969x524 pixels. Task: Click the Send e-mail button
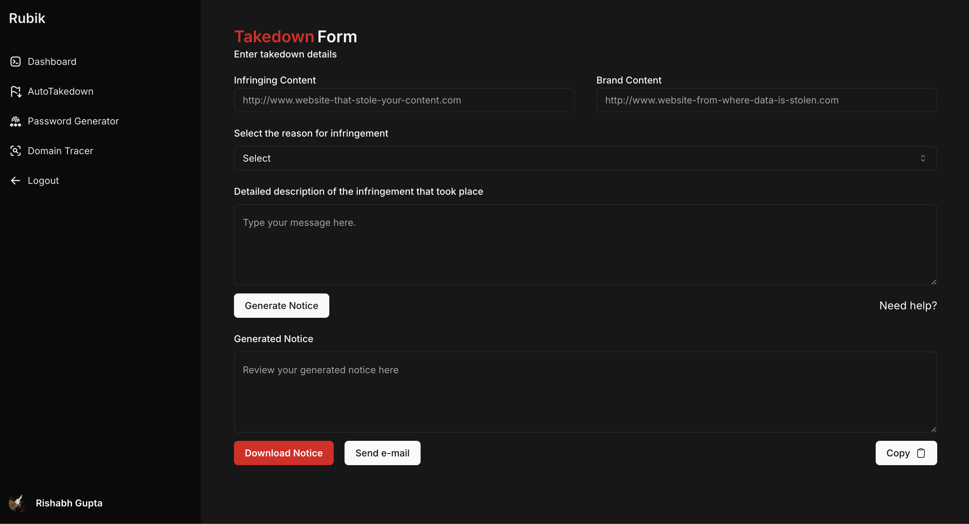(382, 453)
